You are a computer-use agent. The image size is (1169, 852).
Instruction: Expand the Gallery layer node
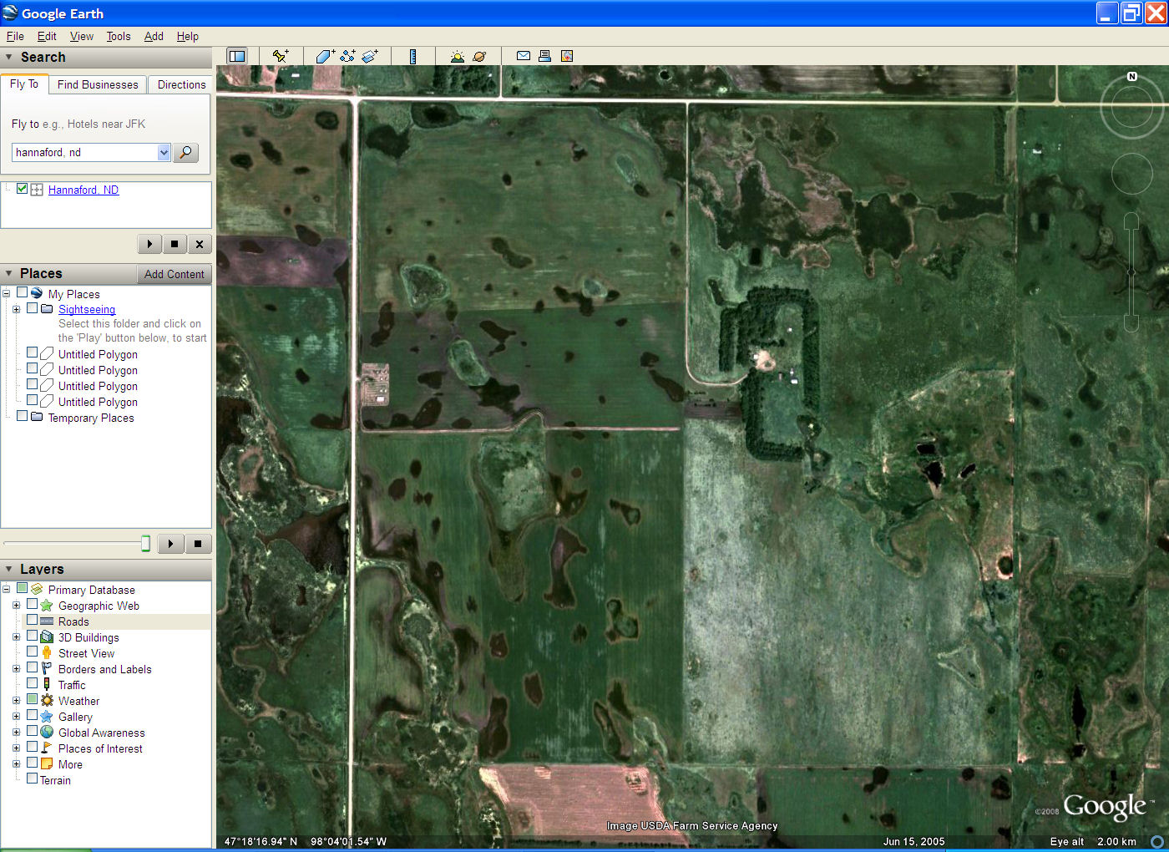16,717
